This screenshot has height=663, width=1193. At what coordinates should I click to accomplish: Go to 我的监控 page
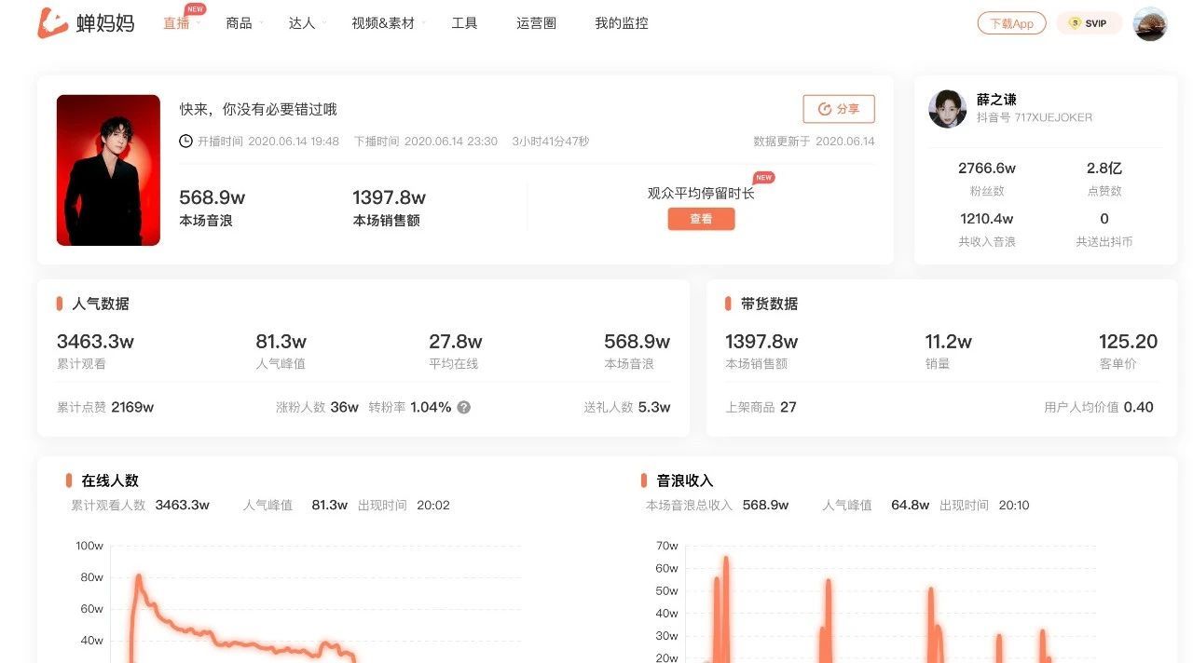click(x=622, y=23)
